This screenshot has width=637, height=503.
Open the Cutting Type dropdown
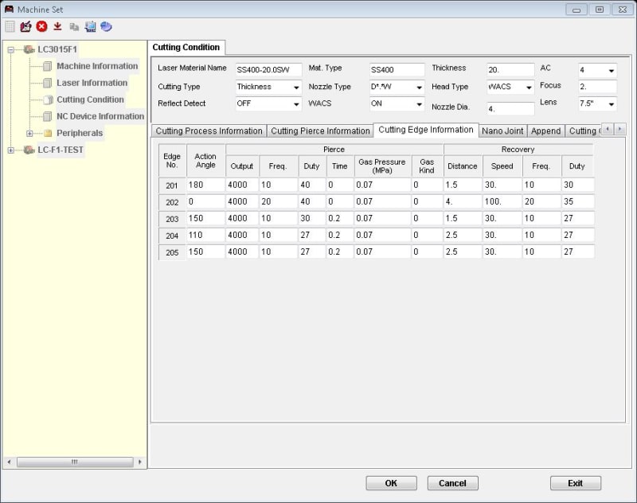tap(296, 88)
